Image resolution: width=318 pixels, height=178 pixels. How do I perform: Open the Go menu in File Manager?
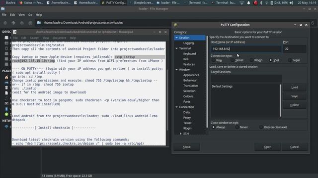click(x=30, y=15)
